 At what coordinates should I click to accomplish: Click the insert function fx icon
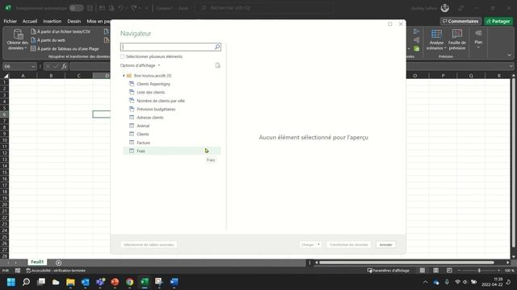point(64,66)
